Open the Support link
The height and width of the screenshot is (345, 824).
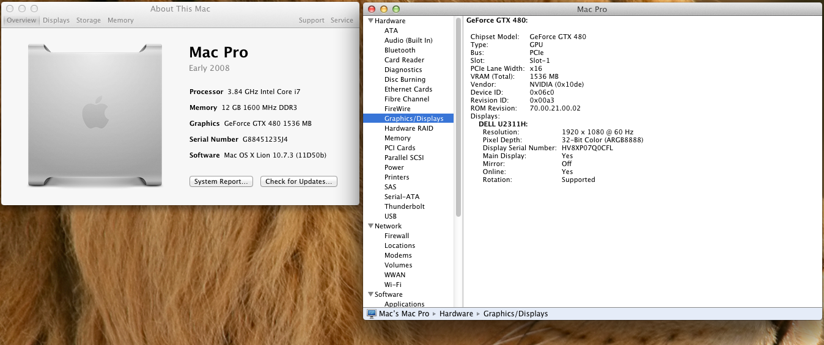click(312, 20)
